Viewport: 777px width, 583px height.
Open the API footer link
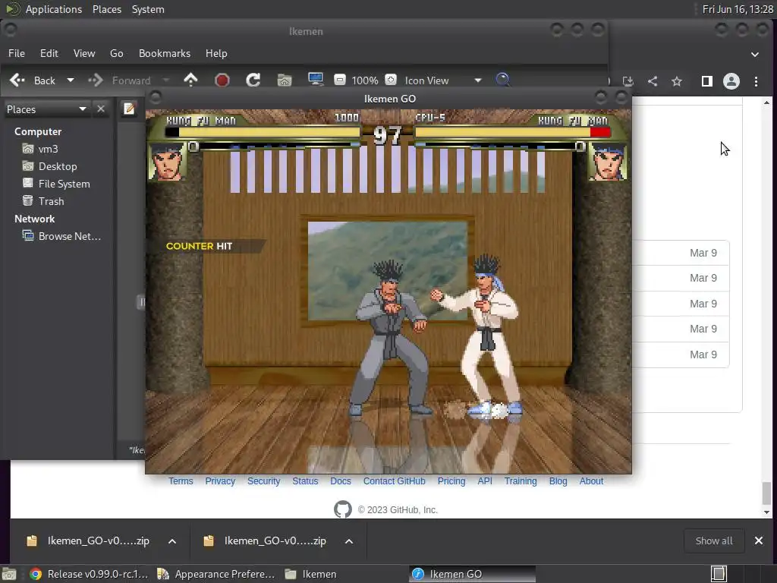[485, 481]
